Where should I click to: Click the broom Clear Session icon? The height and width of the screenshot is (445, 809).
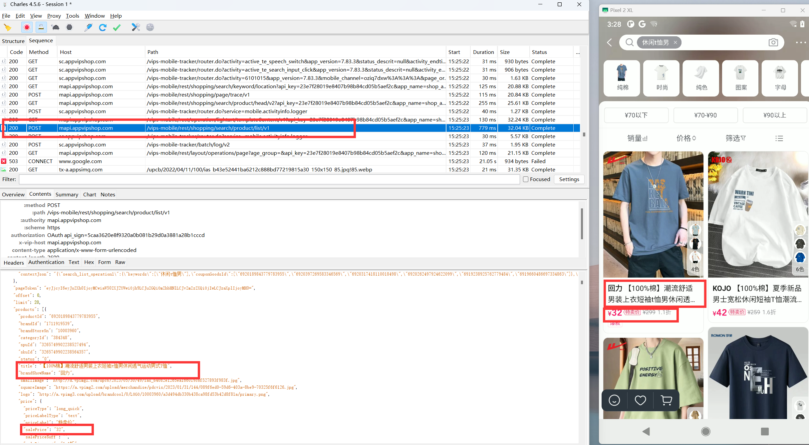[7, 27]
